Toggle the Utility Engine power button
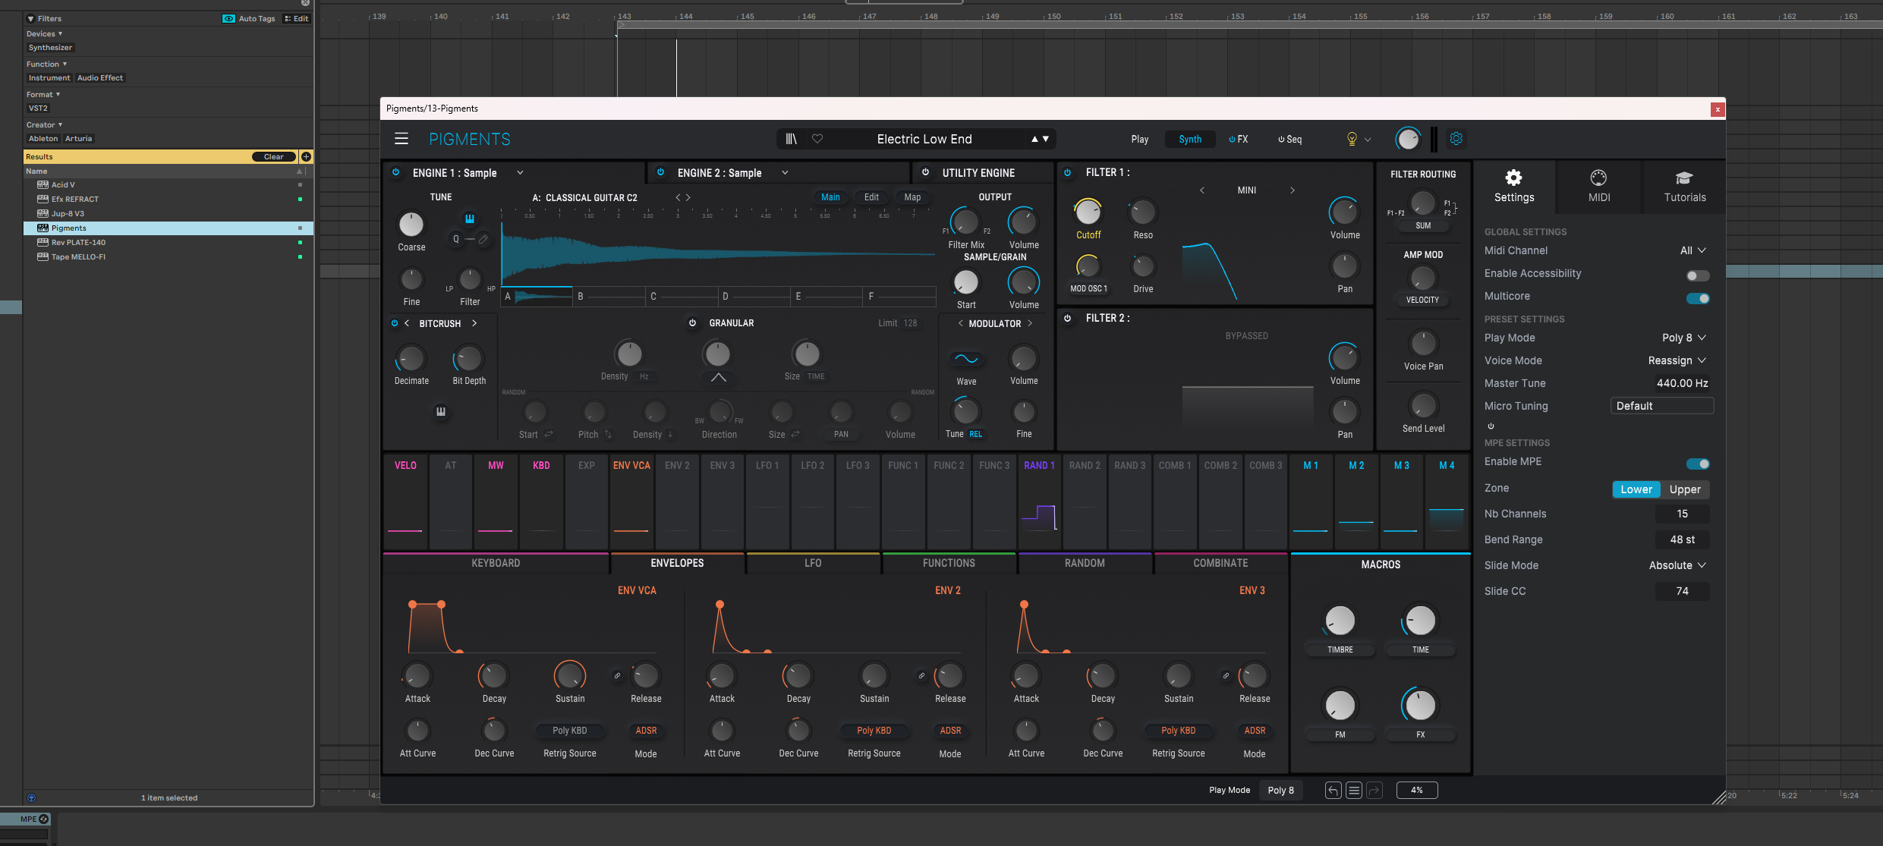The width and height of the screenshot is (1883, 846). (x=925, y=172)
